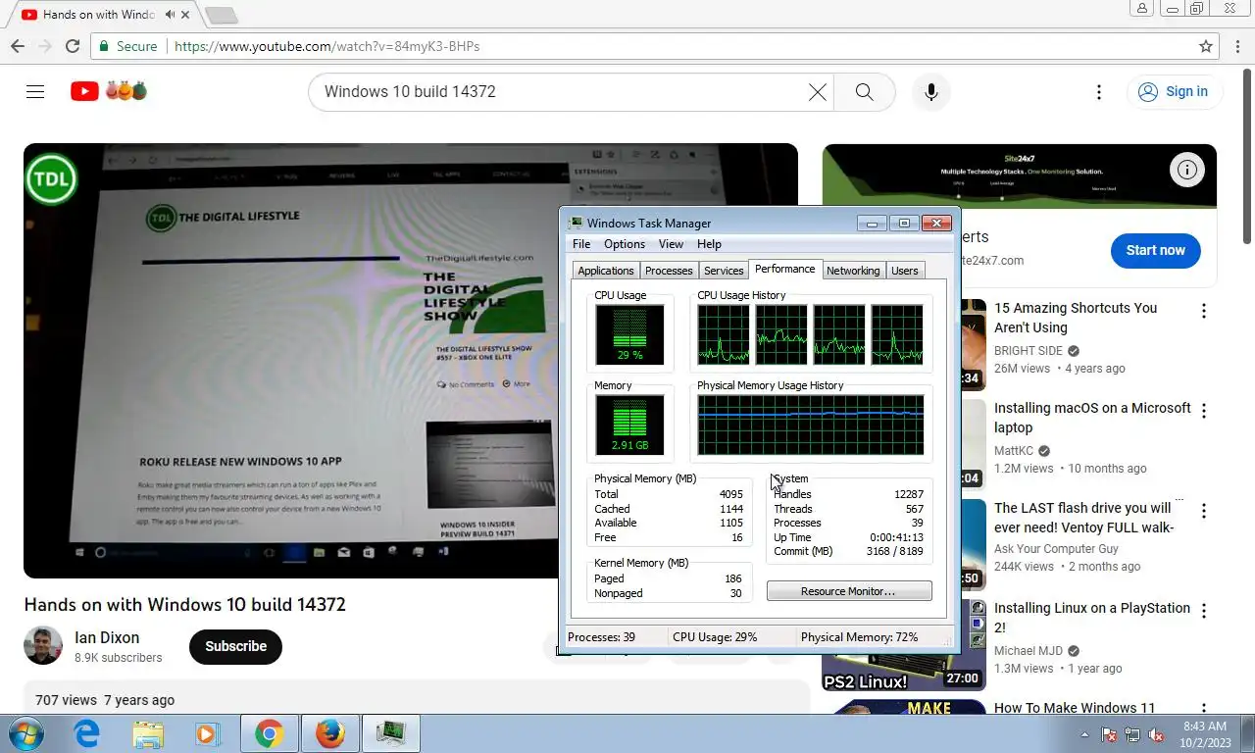Open video Installing macOS on a Microsoft laptop
This screenshot has height=753, width=1255.
click(x=1092, y=418)
